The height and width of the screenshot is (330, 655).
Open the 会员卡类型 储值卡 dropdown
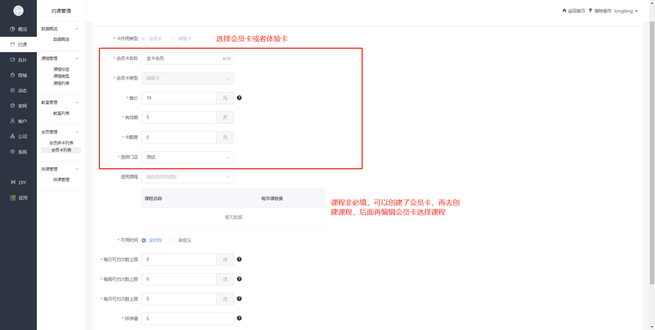click(188, 78)
